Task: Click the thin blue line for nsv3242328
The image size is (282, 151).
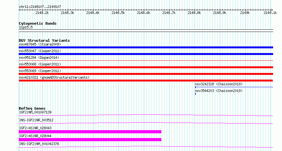Action: [x=234, y=87]
